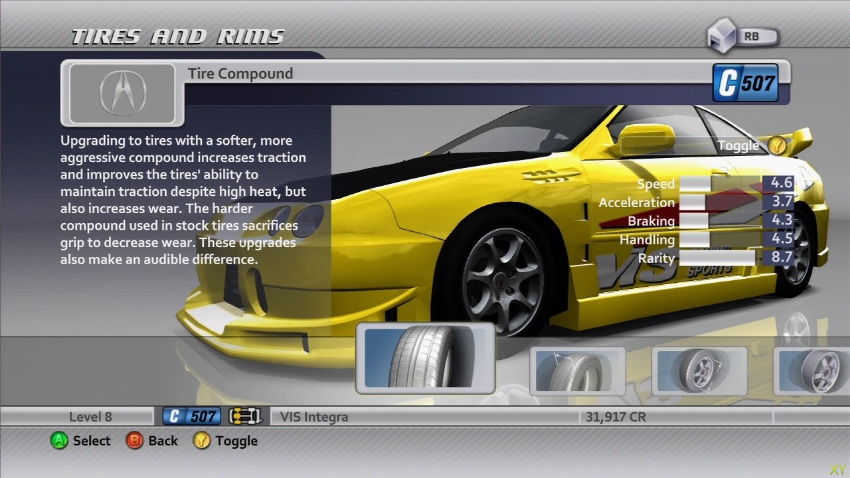
Task: Click the drivetrain layout icon in status bar
Action: 245,417
